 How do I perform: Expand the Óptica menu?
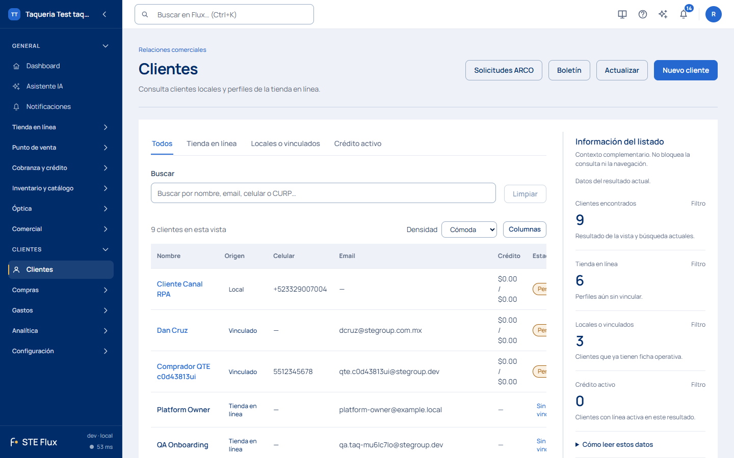coord(61,209)
